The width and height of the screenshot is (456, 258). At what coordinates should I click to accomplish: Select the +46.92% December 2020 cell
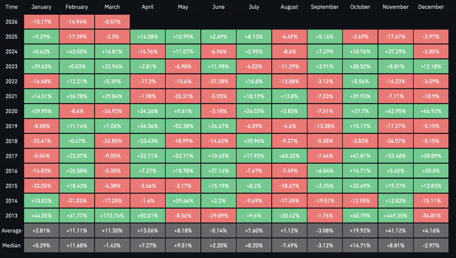coord(431,111)
